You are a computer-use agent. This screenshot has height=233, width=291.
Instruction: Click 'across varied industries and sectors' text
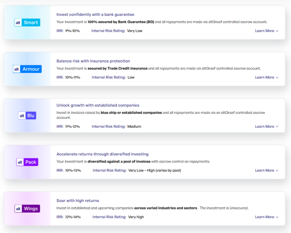point(166,208)
